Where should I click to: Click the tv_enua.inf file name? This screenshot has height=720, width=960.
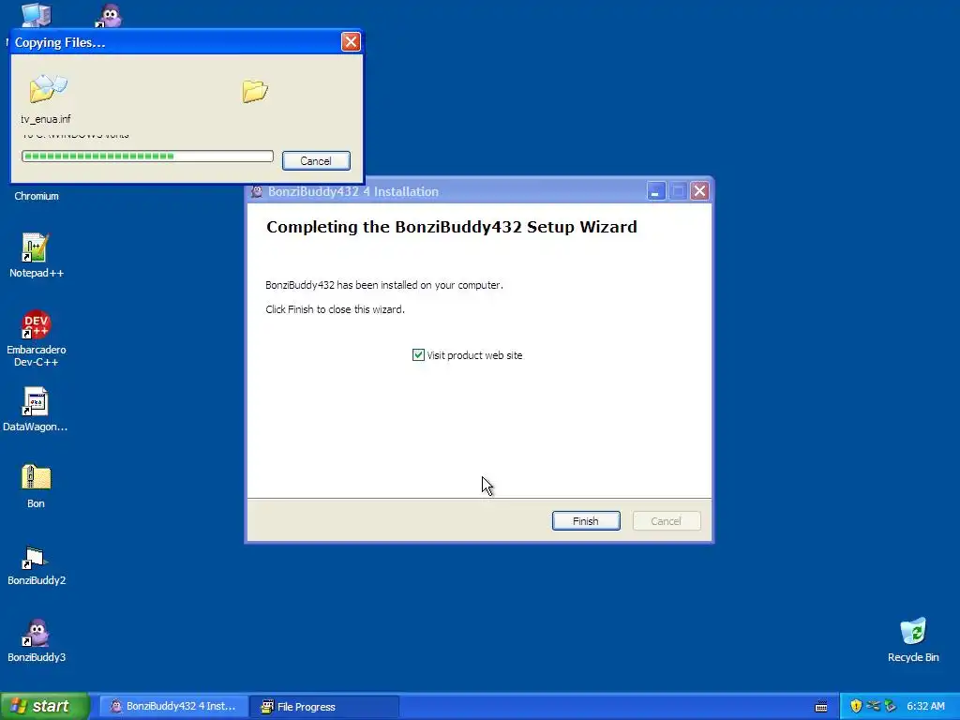click(x=46, y=119)
